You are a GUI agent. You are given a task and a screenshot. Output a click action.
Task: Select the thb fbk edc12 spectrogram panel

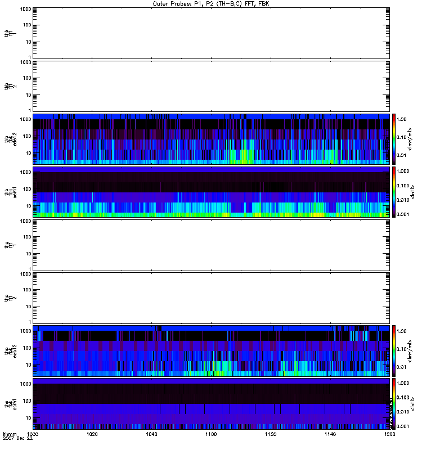[x=211, y=139]
